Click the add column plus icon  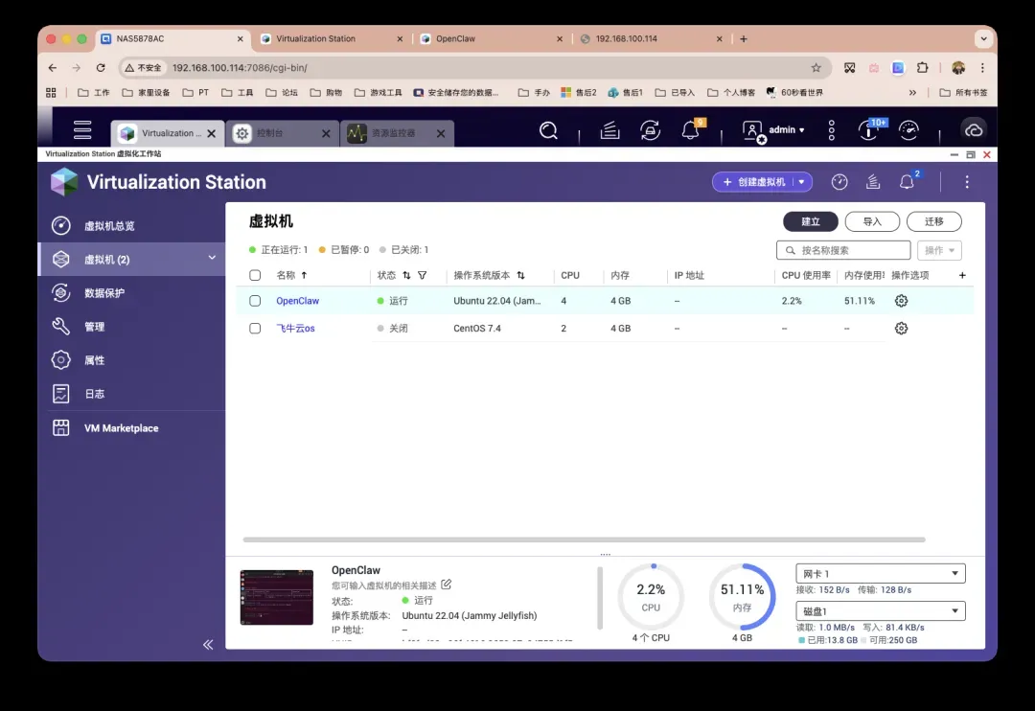(962, 275)
